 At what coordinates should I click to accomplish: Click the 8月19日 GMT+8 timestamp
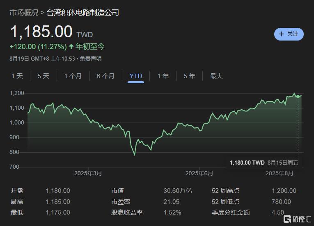[42, 59]
